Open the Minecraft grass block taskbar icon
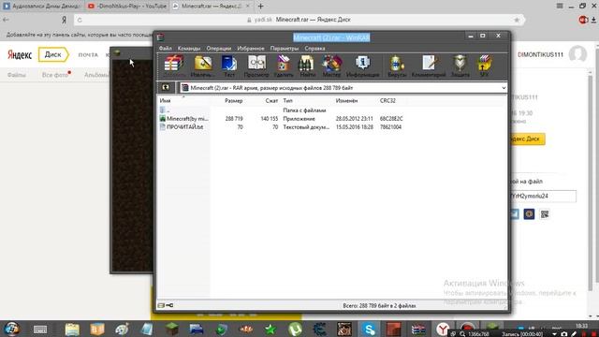Image resolution: width=599 pixels, height=337 pixels. point(171,329)
